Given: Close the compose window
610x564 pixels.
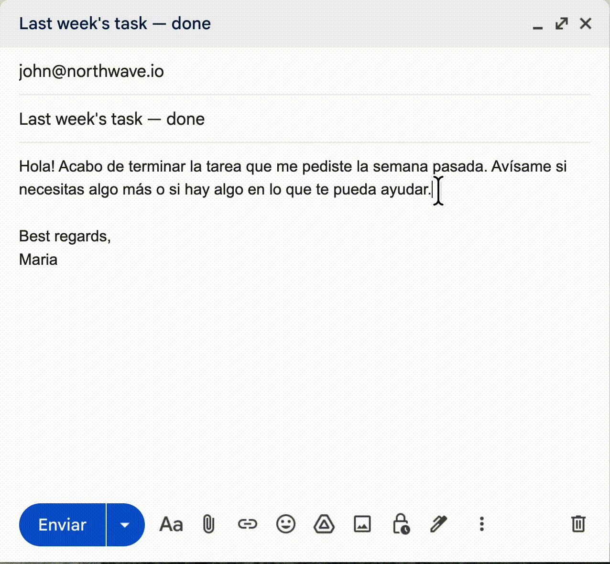Looking at the screenshot, I should click(586, 23).
